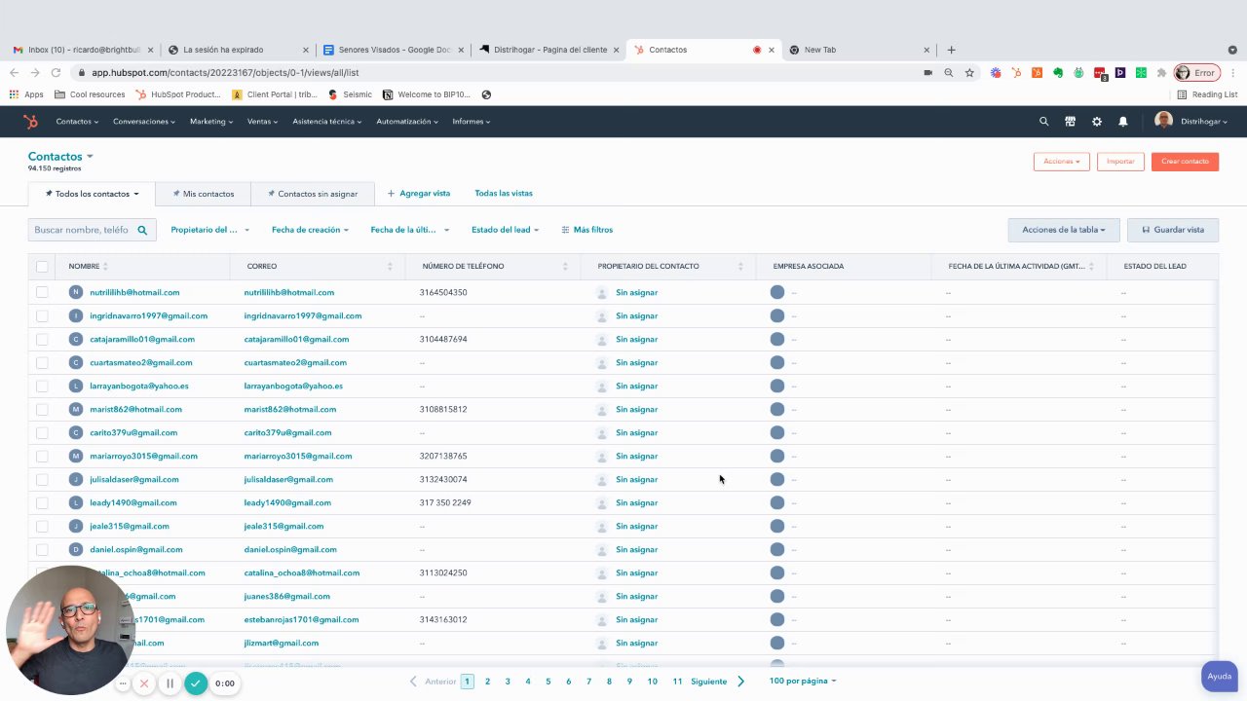Check the box for ingridnavarro1997@gmail.com

(42, 315)
